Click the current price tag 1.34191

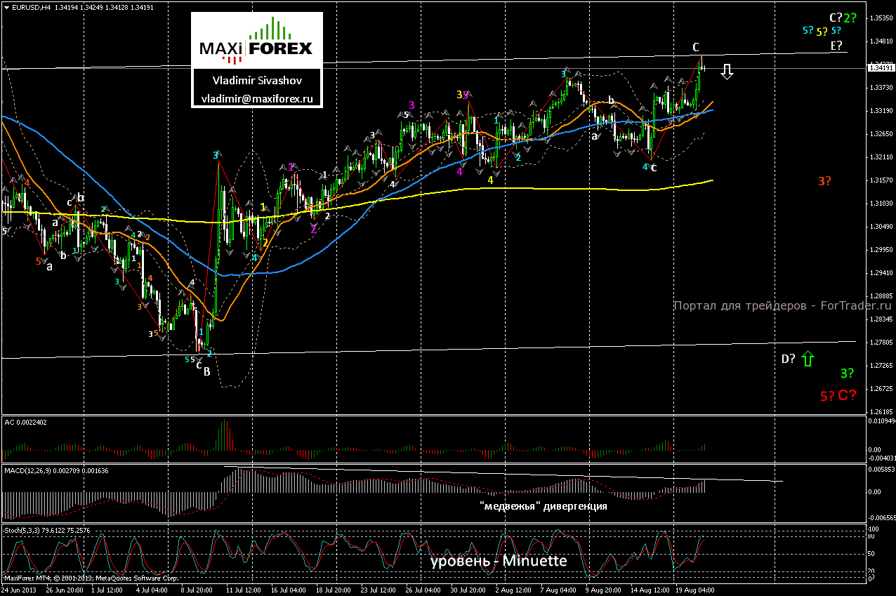(x=881, y=68)
